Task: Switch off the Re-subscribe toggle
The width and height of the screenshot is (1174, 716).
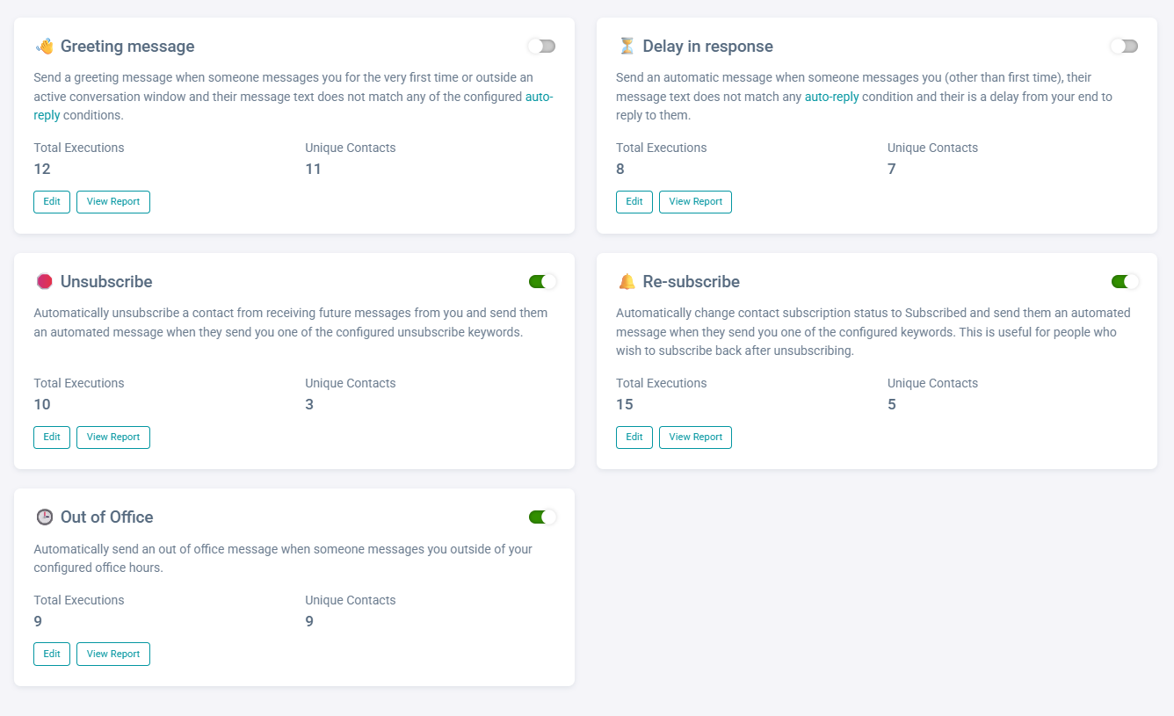Action: point(1124,282)
